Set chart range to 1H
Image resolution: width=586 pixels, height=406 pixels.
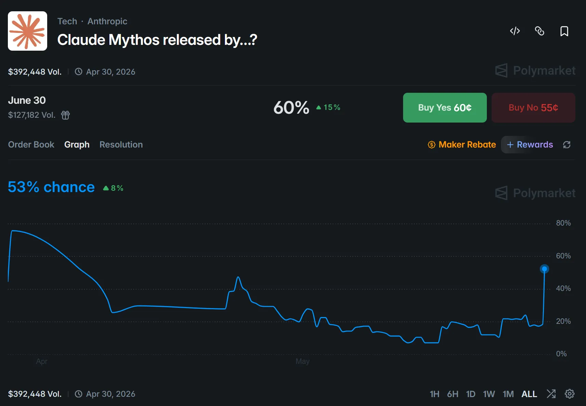coord(435,394)
